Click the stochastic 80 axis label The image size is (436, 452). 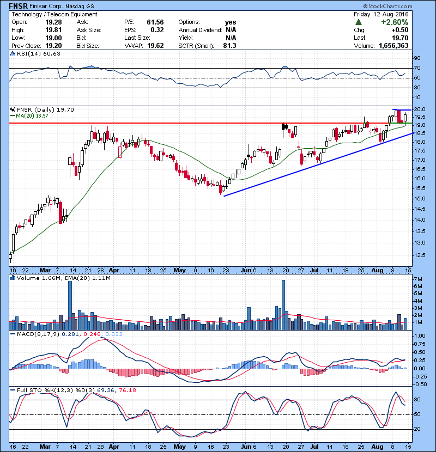(x=417, y=400)
